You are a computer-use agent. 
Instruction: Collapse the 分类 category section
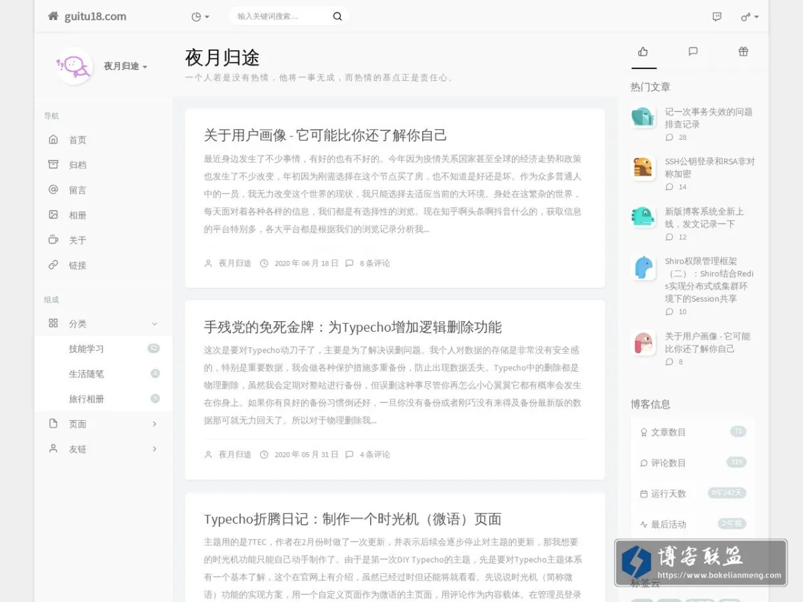104,324
